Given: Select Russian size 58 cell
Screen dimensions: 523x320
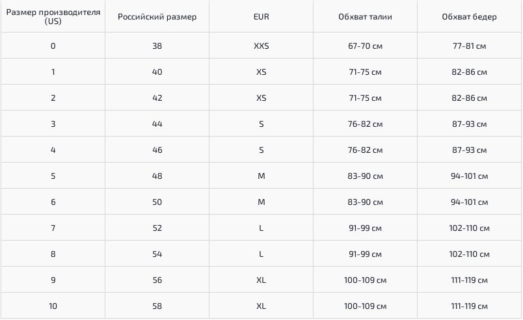Looking at the screenshot, I should click(157, 306).
